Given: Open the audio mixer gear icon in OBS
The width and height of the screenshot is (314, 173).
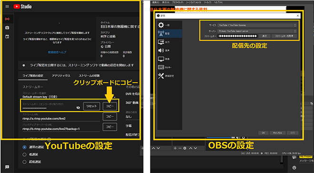Looking at the screenshot, I should [244, 138].
